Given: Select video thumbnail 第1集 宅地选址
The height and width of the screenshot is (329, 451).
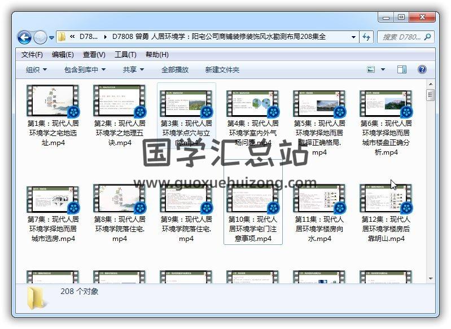Looking at the screenshot, I should 53,101.
